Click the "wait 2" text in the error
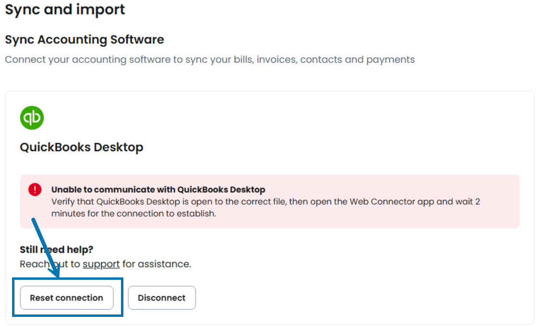Screen dimensions: 537x327 click(x=468, y=201)
